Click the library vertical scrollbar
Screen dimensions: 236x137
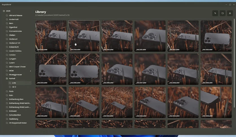coord(234,63)
